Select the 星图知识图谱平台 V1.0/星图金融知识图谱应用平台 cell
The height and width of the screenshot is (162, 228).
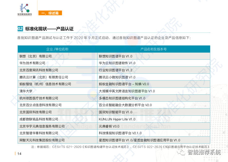click(154, 140)
